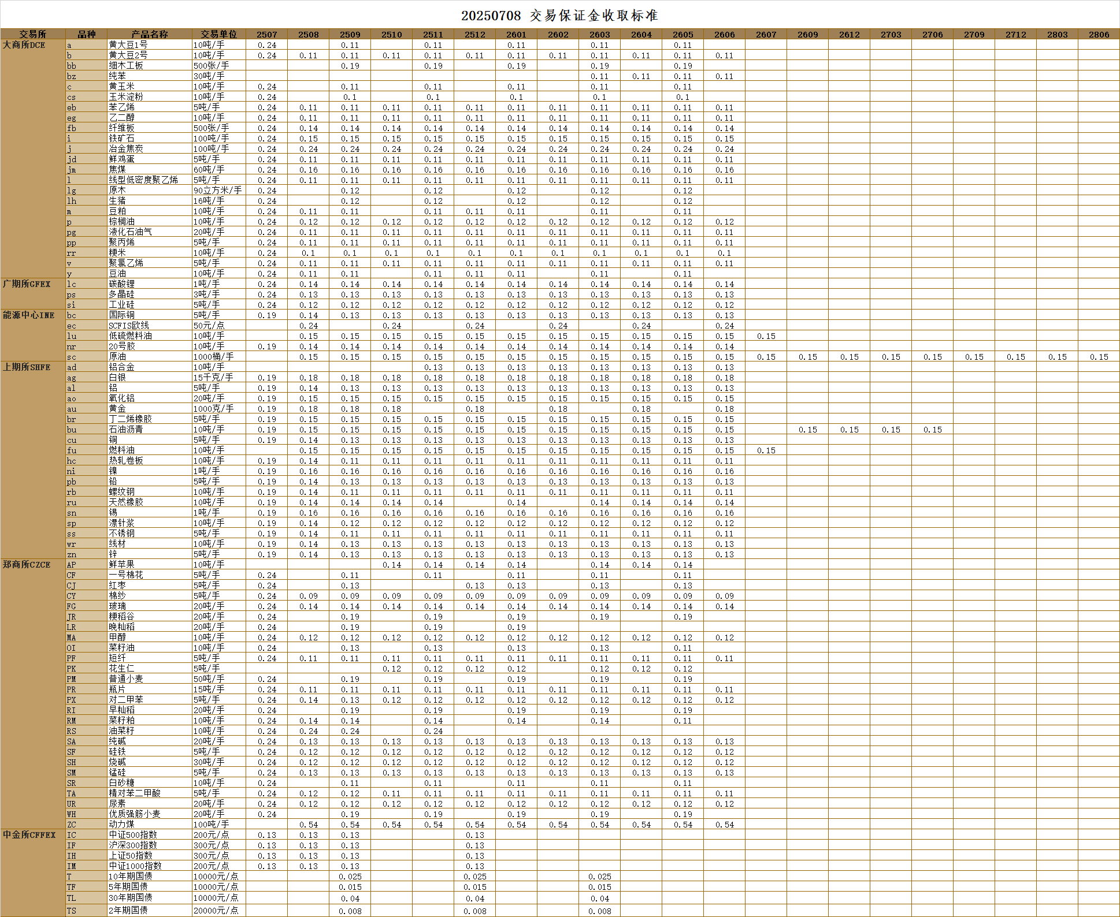Click the product name 螺纹钢
1120x917 pixels.
tap(122, 492)
